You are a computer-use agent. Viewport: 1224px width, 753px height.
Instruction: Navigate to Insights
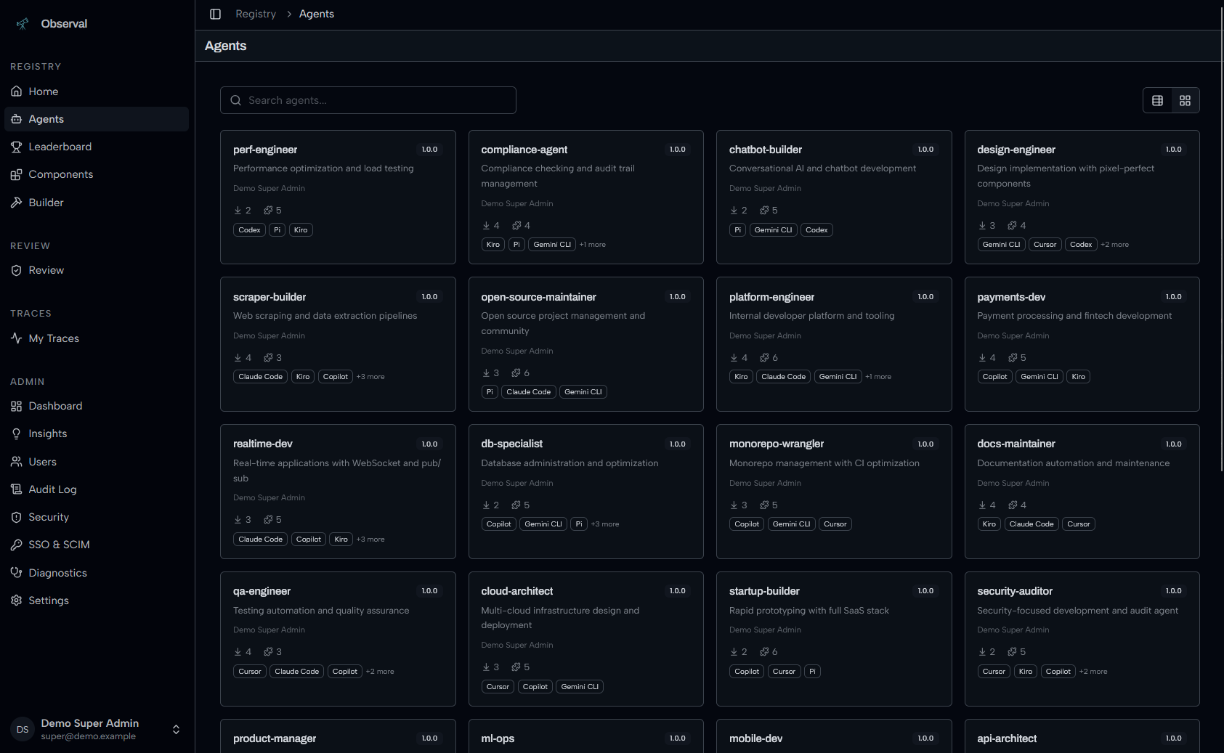pyautogui.click(x=97, y=434)
